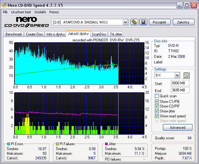The width and height of the screenshot is (199, 164).
Task: Enable the Quick scan checkbox
Action: 157,96
